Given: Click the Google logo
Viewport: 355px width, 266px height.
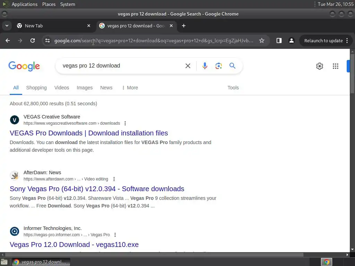Looking at the screenshot, I should (24, 66).
